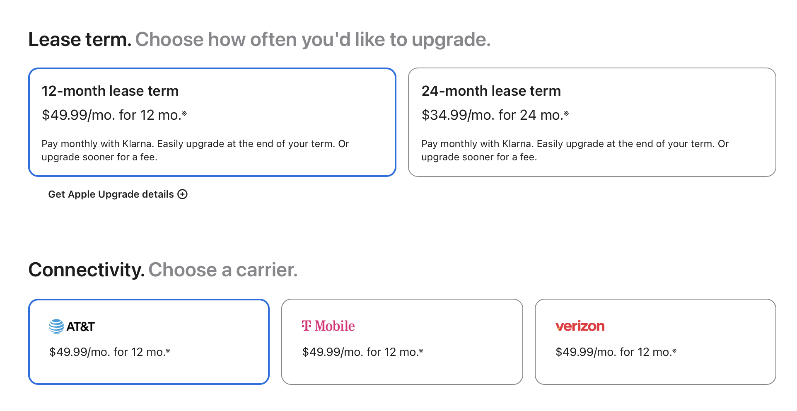Select the 12-month lease term option
This screenshot has width=797, height=411.
click(212, 122)
